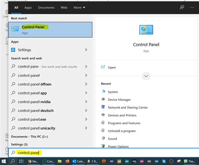Screen dimensions: 199x165
Task: Click the Sound recent item icon
Action: 103,139
